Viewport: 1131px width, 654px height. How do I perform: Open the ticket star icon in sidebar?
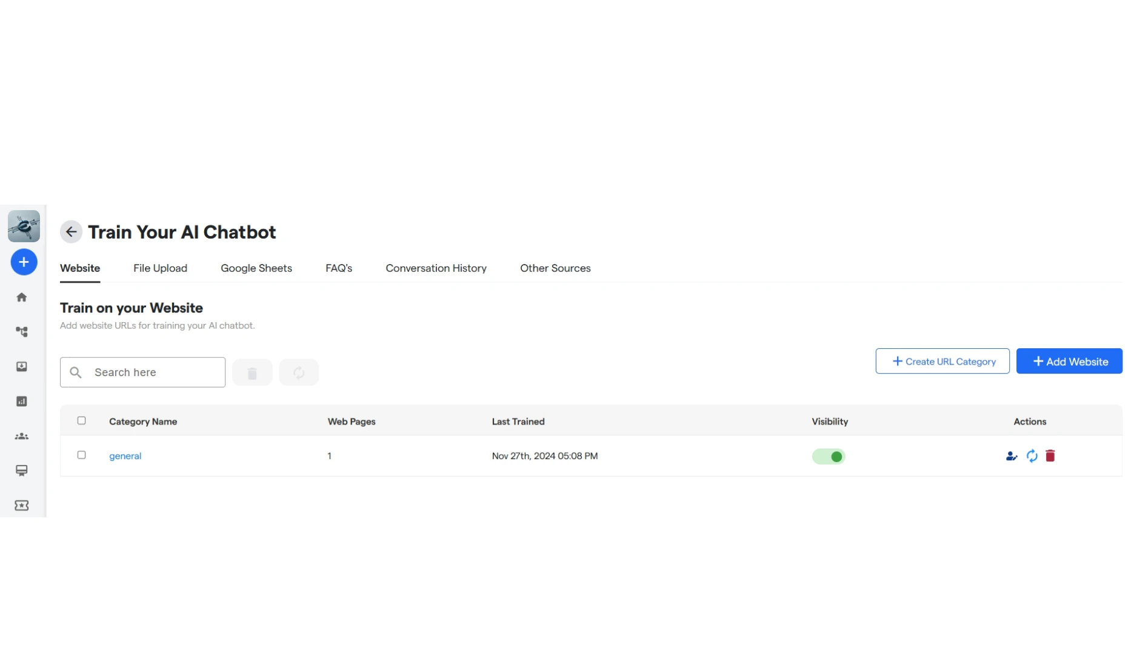pos(22,506)
